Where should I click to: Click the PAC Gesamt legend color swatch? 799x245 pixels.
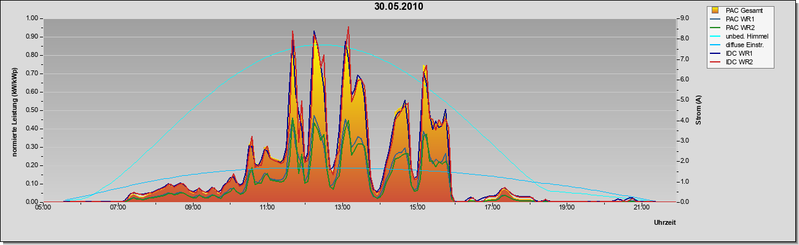coord(715,10)
